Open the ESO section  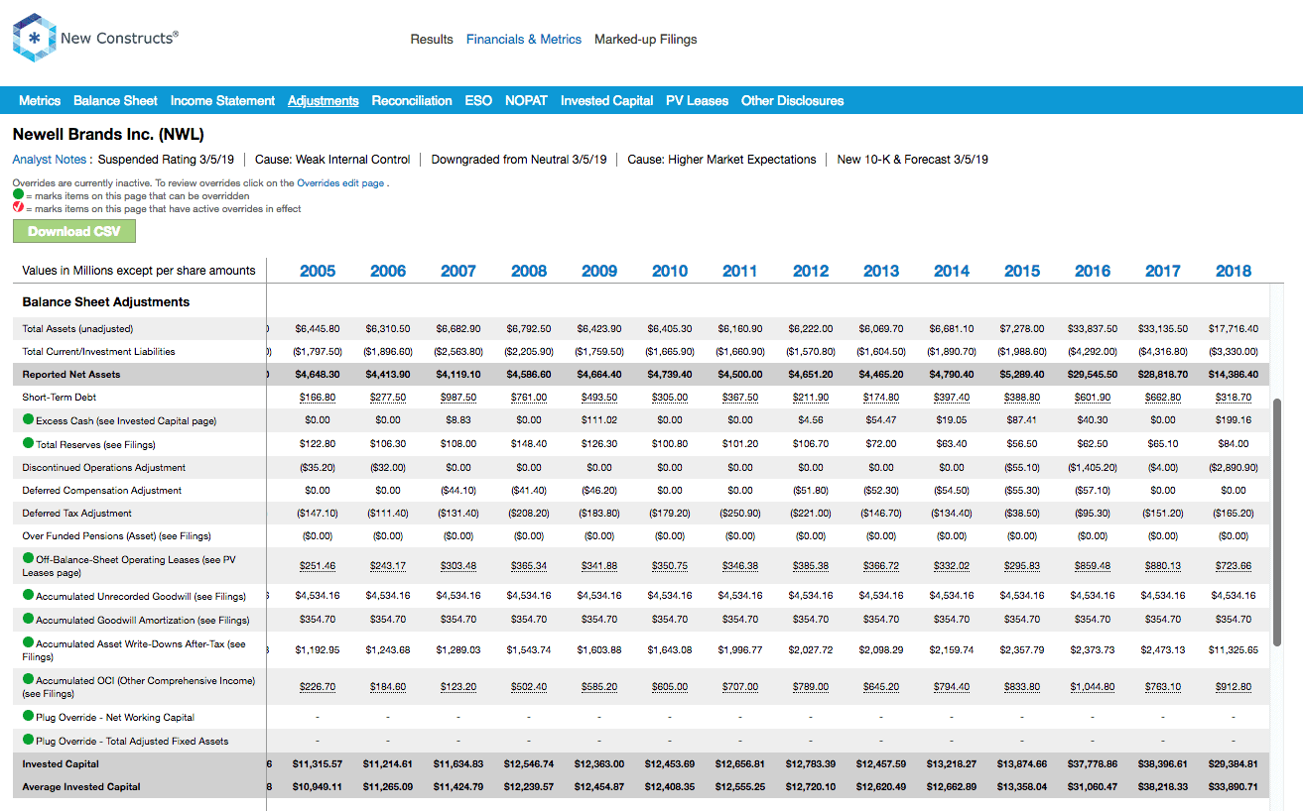coord(478,101)
